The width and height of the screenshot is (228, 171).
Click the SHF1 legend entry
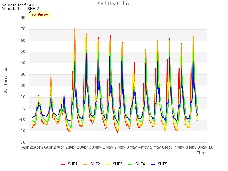coord(69,164)
